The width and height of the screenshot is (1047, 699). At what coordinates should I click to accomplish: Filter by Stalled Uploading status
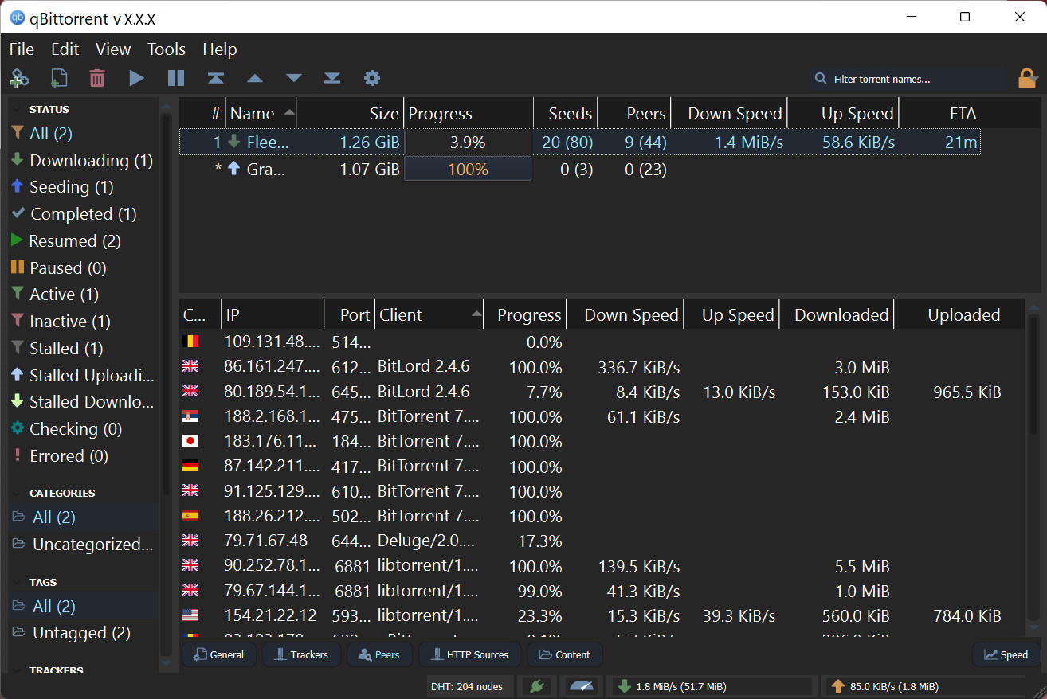coord(84,376)
